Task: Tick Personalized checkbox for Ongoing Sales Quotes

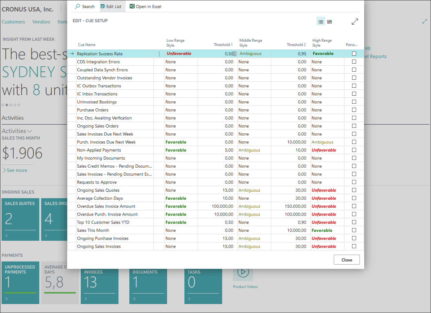Action: pyautogui.click(x=354, y=190)
